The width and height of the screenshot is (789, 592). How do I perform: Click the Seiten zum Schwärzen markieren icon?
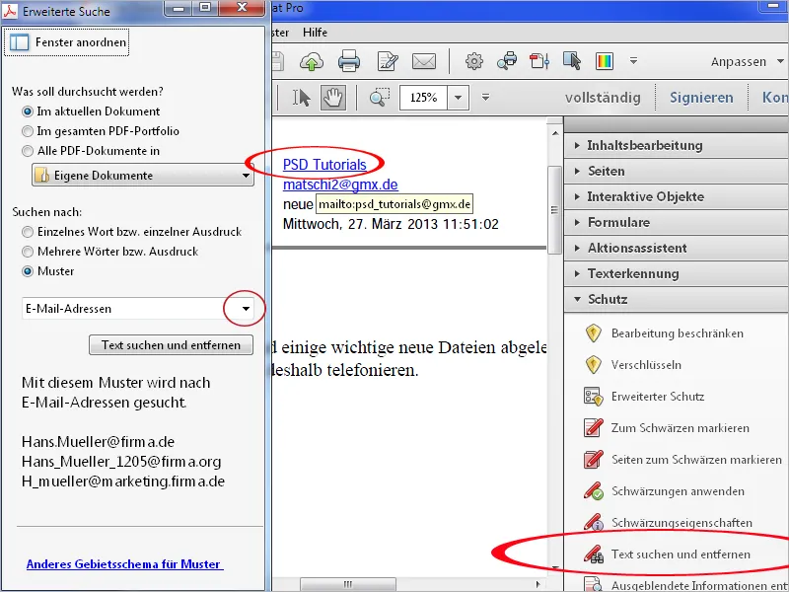point(594,460)
